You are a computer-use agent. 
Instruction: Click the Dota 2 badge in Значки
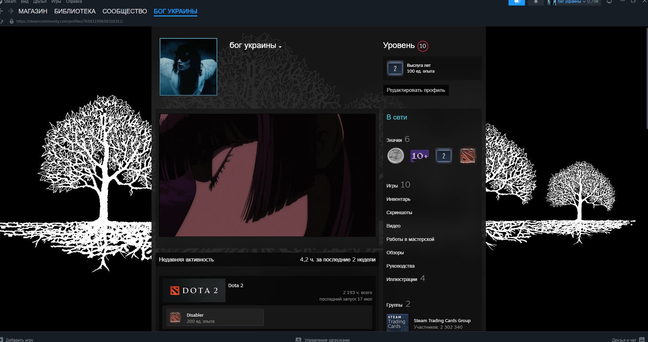(468, 156)
